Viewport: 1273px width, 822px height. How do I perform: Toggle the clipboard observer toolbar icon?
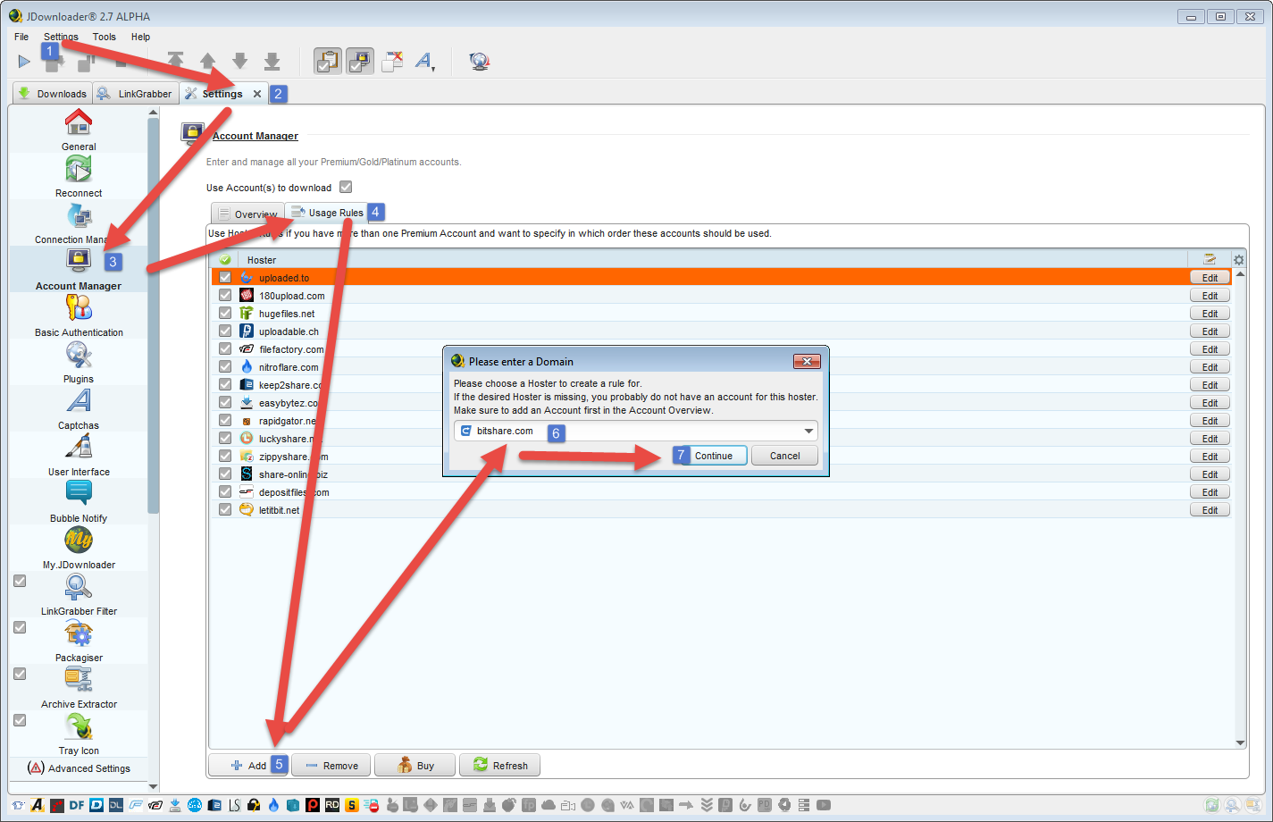328,61
